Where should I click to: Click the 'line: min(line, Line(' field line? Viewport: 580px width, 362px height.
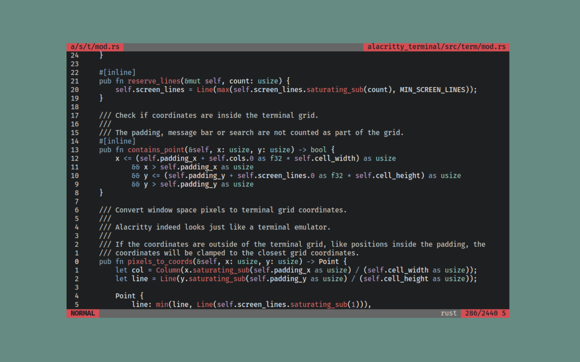coord(251,304)
